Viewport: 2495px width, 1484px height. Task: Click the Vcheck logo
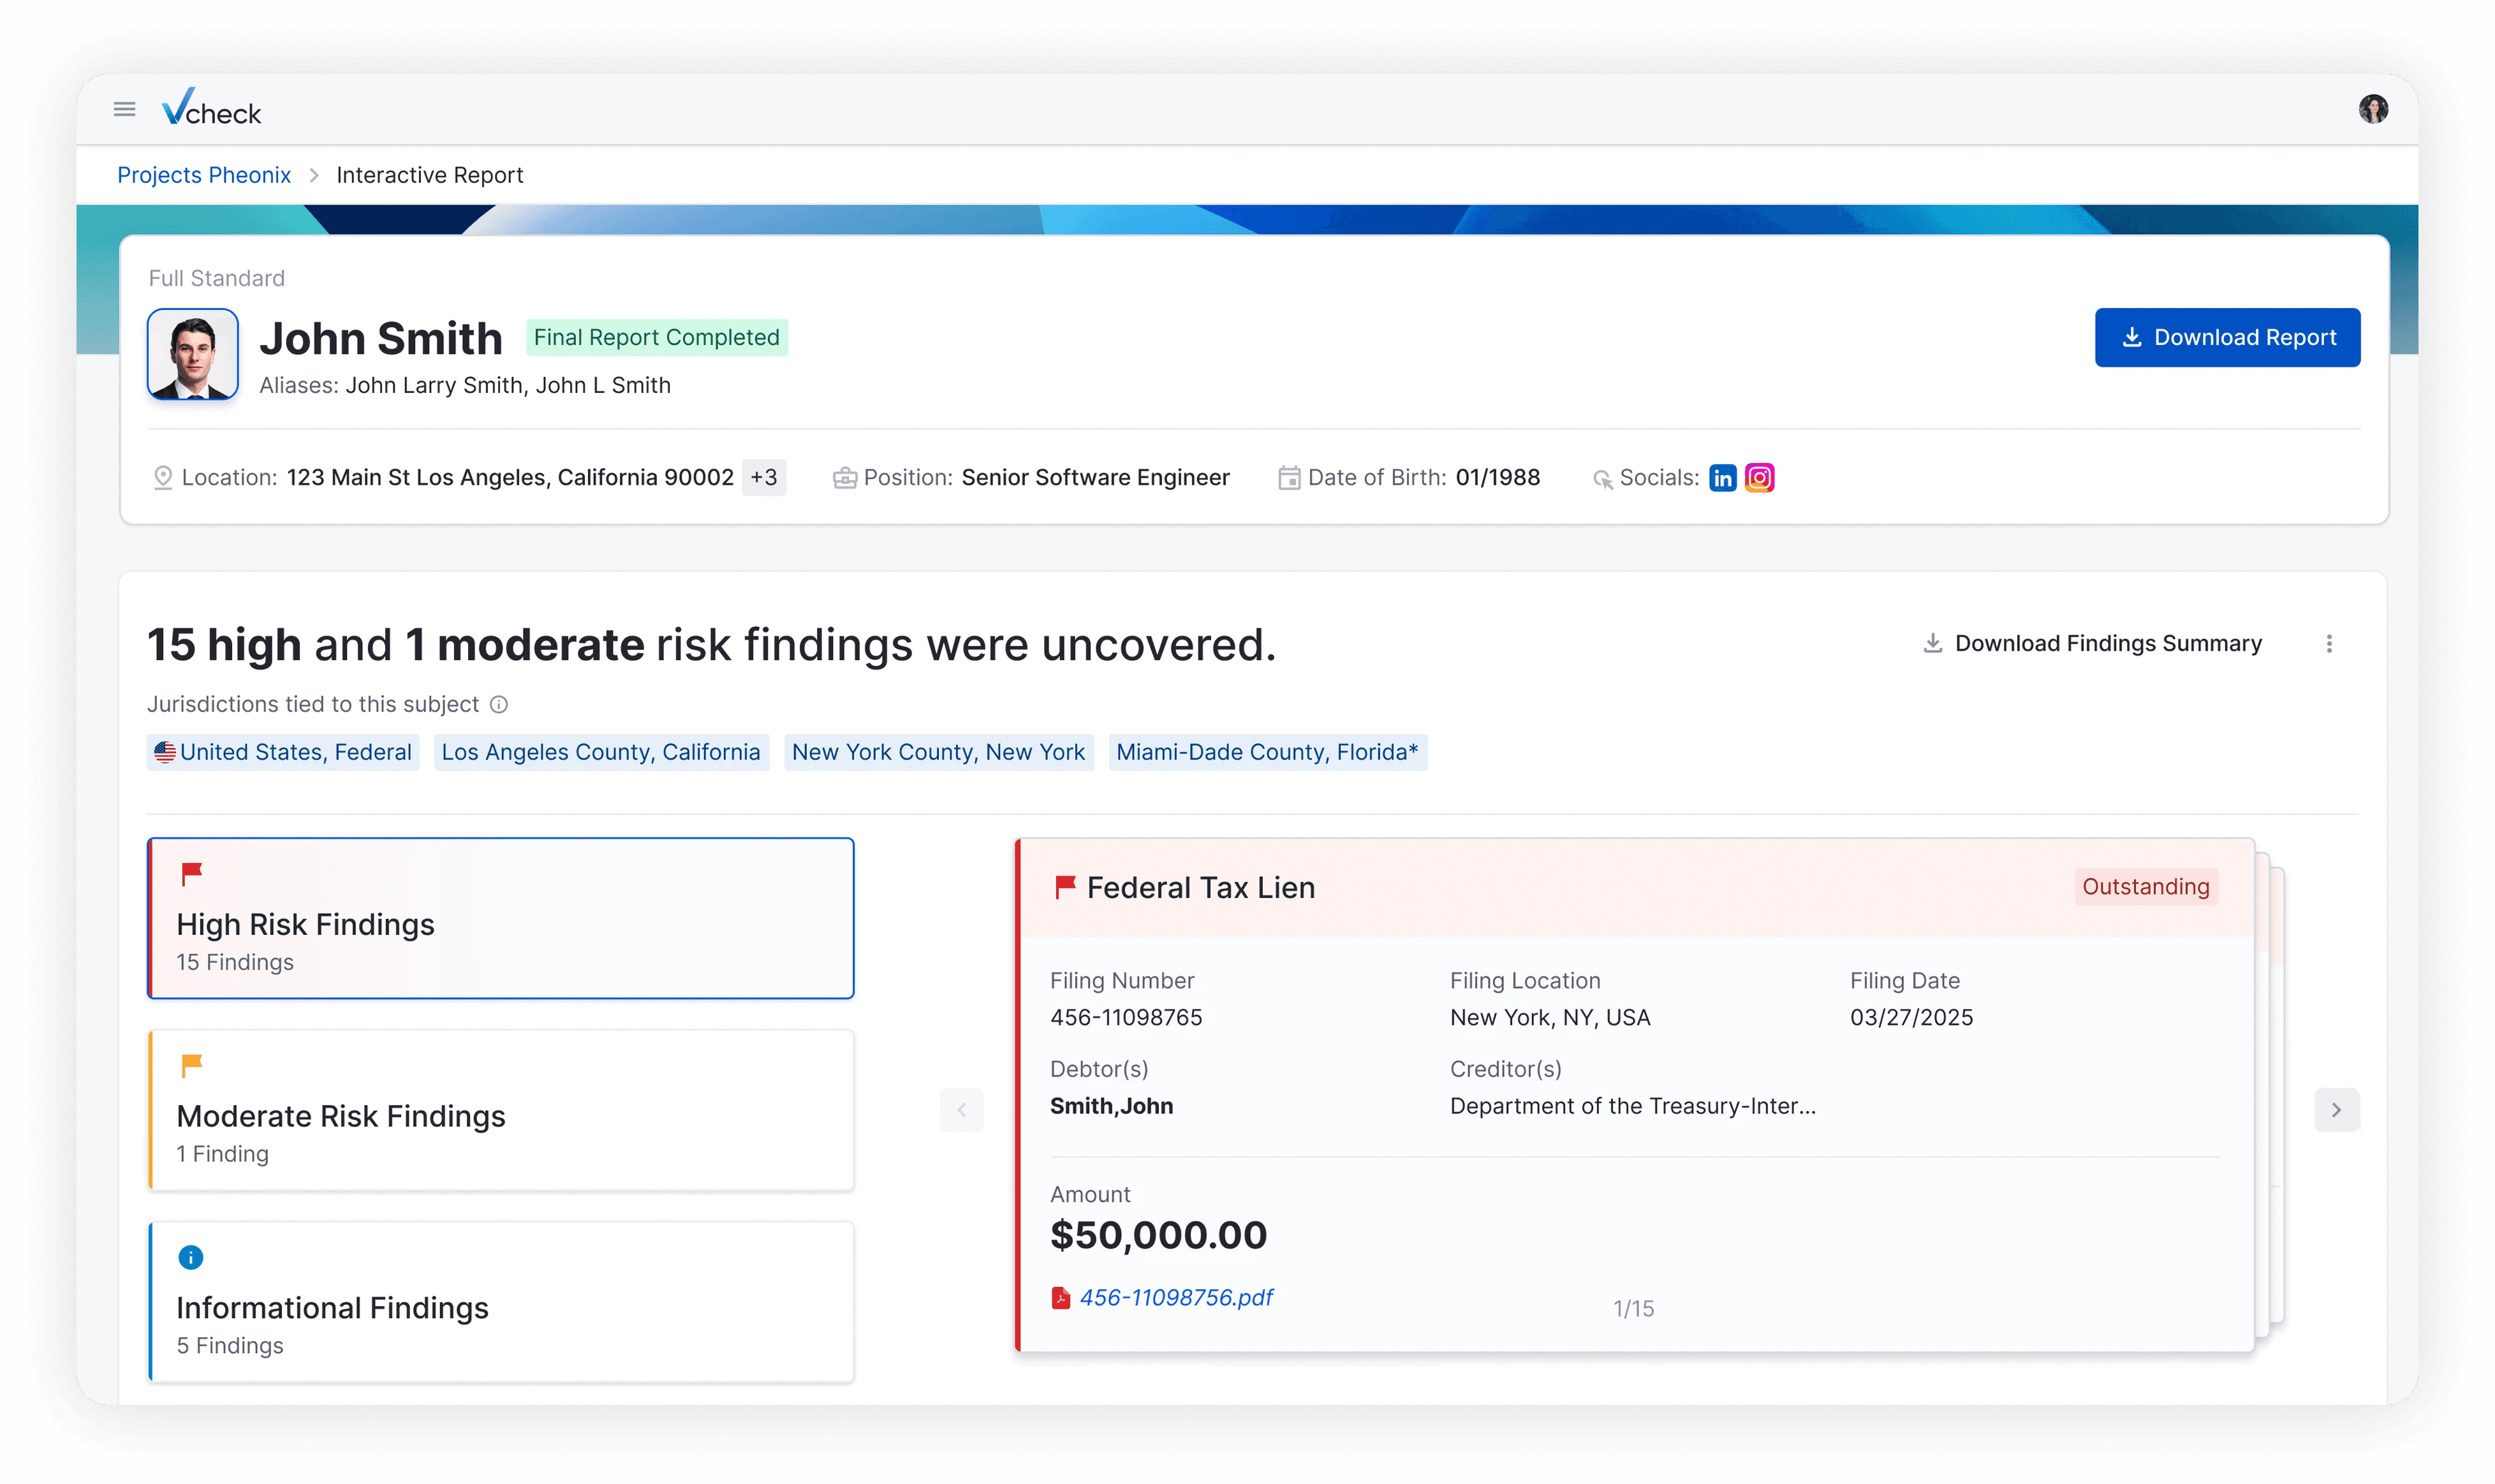click(x=211, y=108)
